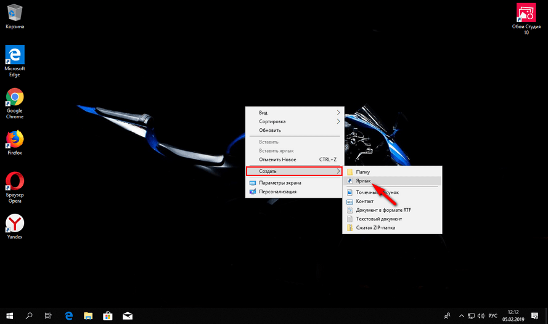
Task: Open Microsoft Store from the taskbar
Action: point(108,316)
